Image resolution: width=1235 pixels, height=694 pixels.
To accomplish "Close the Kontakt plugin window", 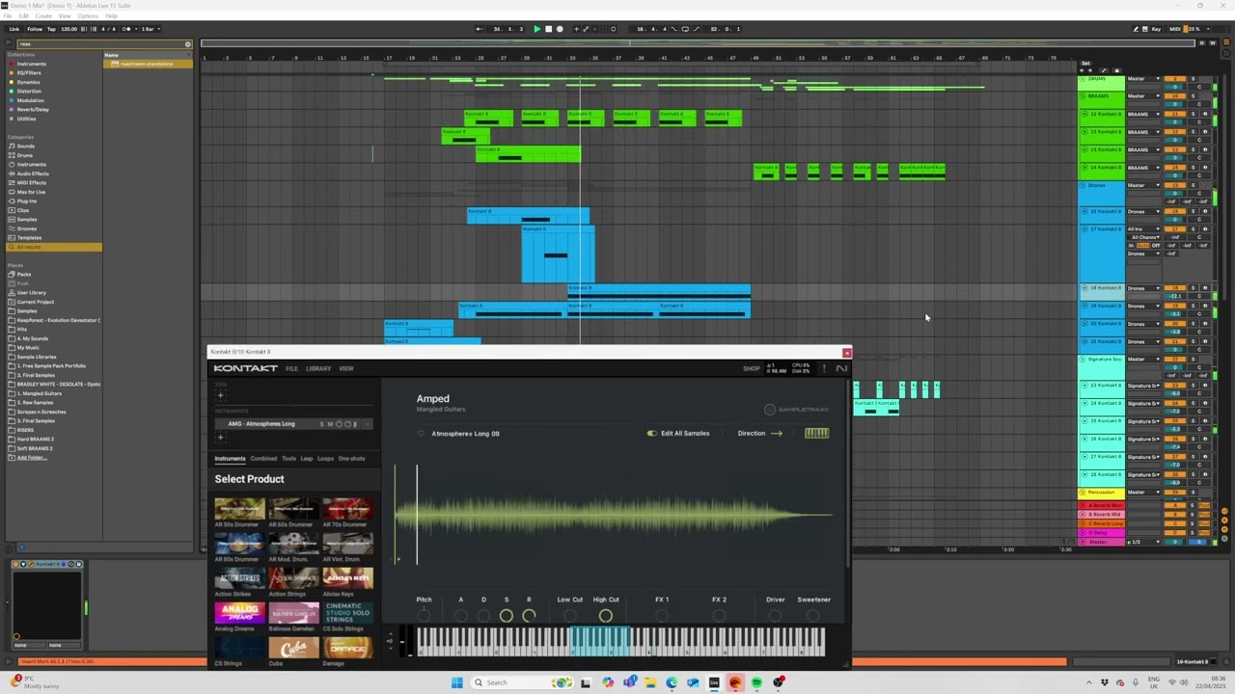I will (846, 353).
